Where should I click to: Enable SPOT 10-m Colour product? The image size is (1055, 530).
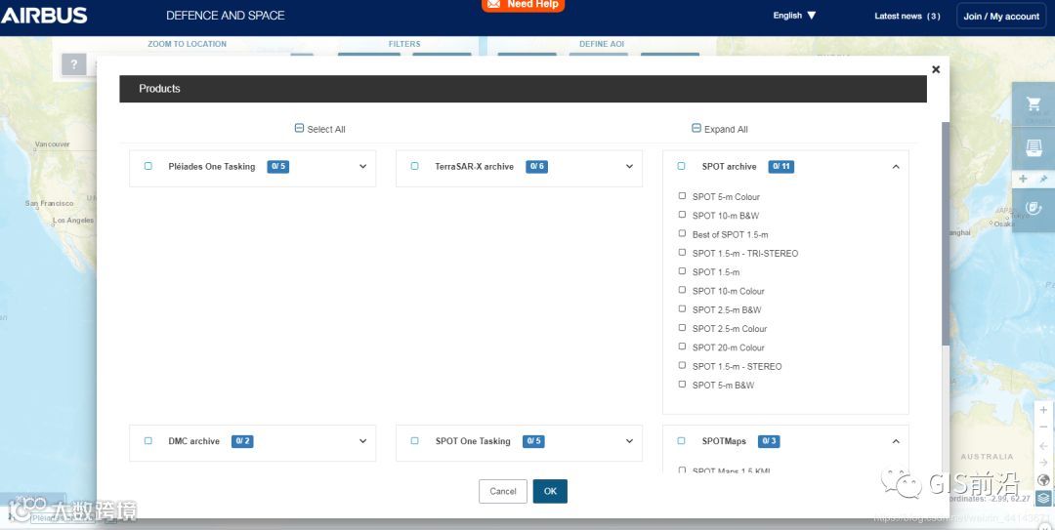(682, 291)
